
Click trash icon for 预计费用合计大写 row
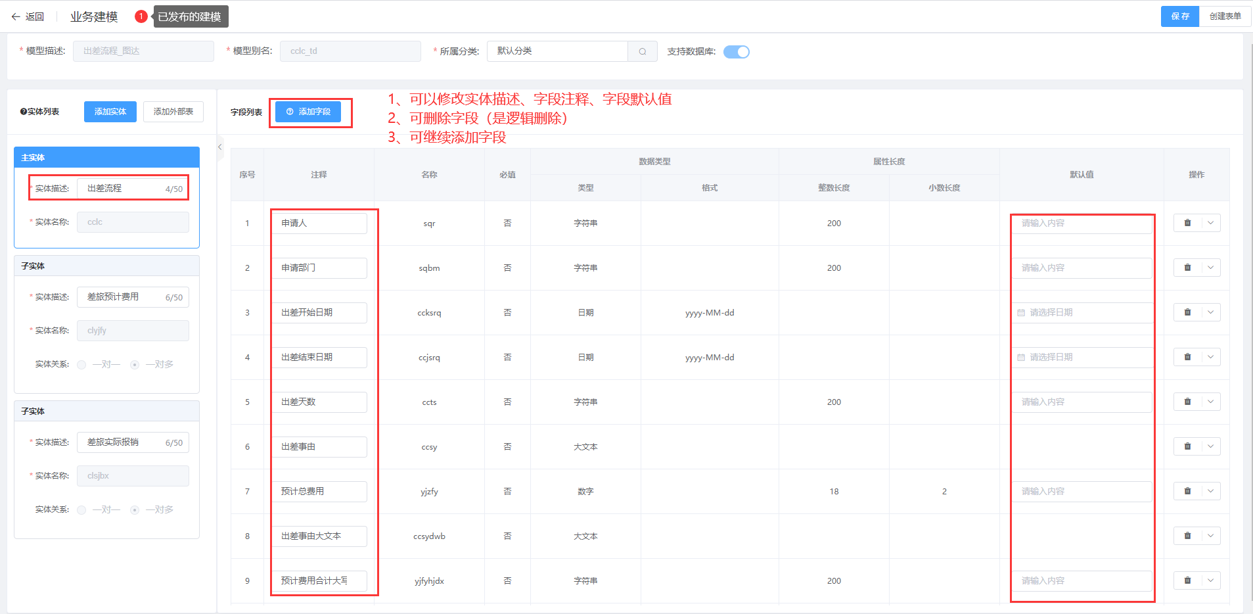pos(1187,580)
